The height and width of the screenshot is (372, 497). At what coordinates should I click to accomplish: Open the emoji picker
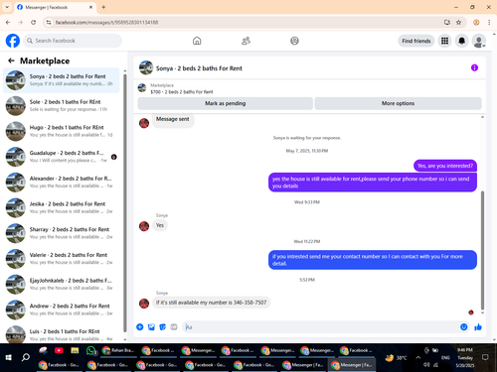[464, 327]
